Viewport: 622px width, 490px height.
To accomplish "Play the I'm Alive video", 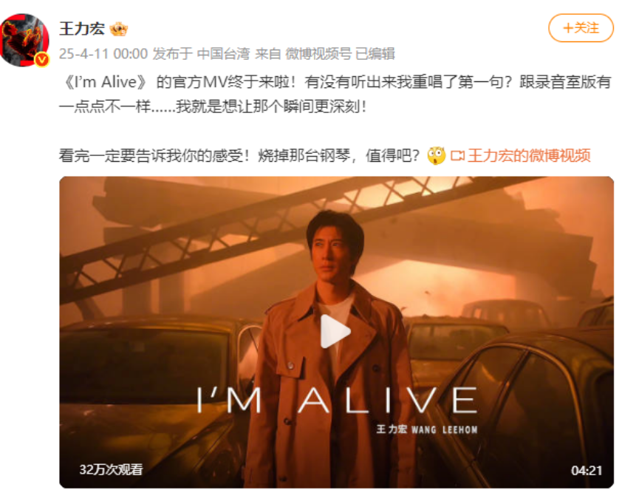I will click(335, 331).
